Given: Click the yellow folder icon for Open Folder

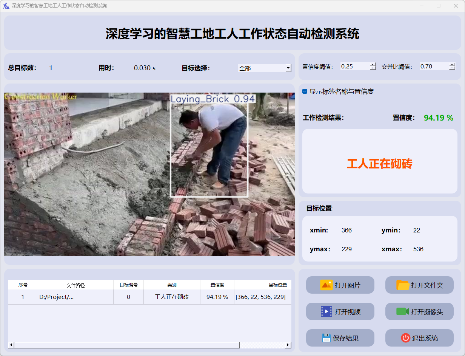Looking at the screenshot, I should [403, 285].
